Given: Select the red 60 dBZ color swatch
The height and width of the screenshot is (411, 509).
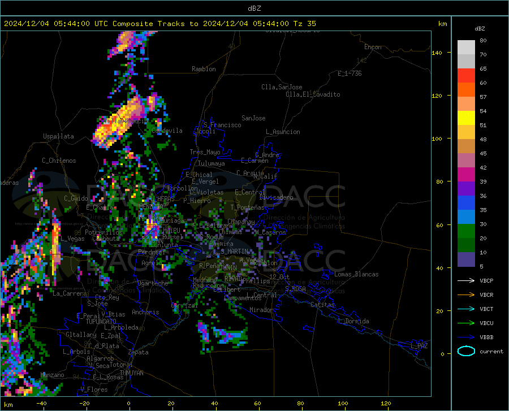Looking at the screenshot, I should coord(466,76).
